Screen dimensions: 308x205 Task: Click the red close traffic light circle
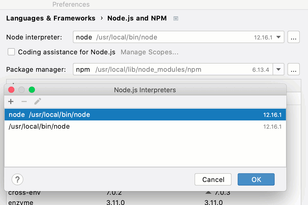(x=11, y=90)
